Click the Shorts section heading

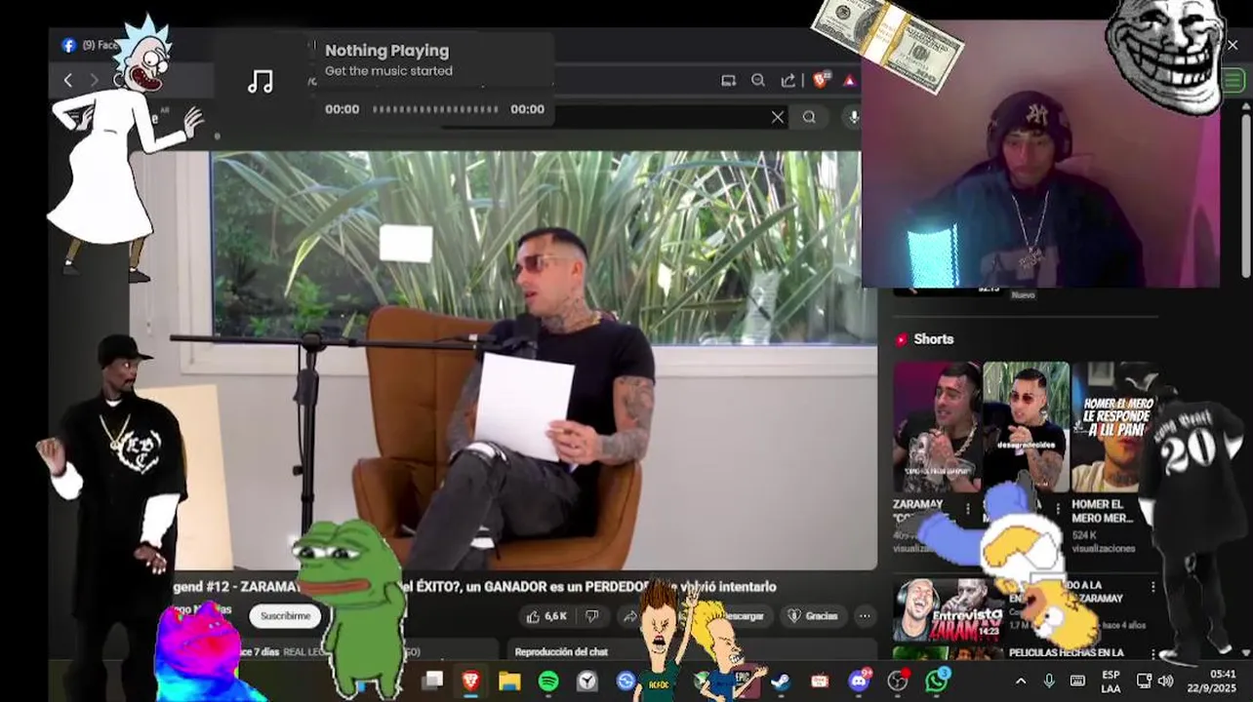(933, 339)
